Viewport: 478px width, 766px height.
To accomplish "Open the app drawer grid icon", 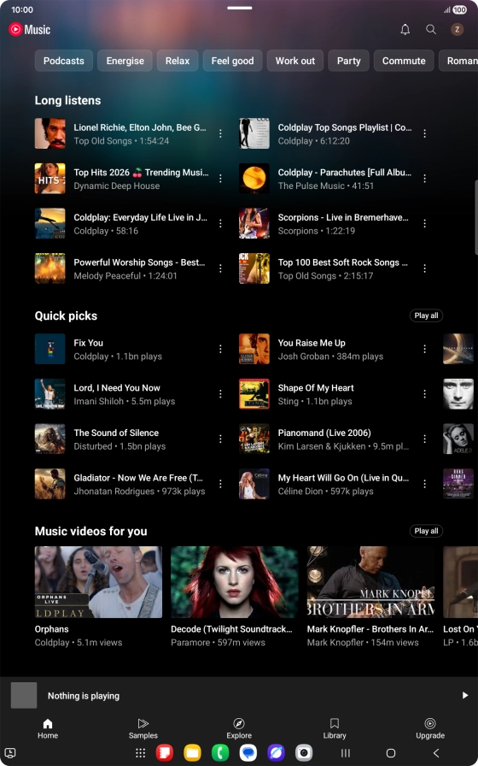I will tap(141, 753).
